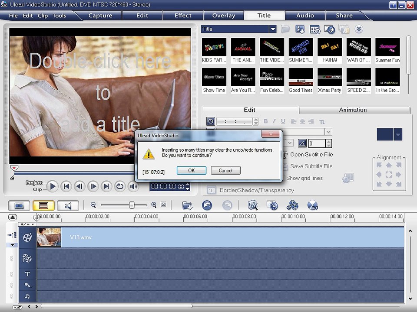The image size is (417, 312).
Task: Switch to Audio view
Action: [x=68, y=205]
